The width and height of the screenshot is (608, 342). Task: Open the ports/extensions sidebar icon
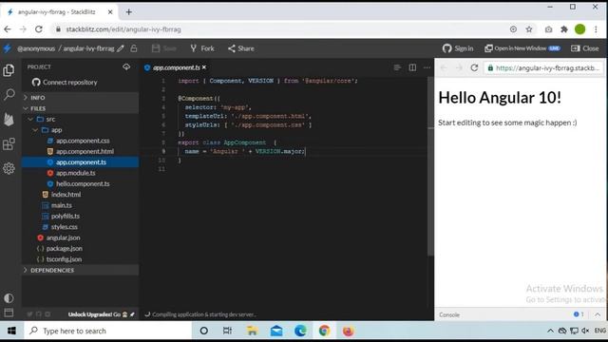click(9, 144)
